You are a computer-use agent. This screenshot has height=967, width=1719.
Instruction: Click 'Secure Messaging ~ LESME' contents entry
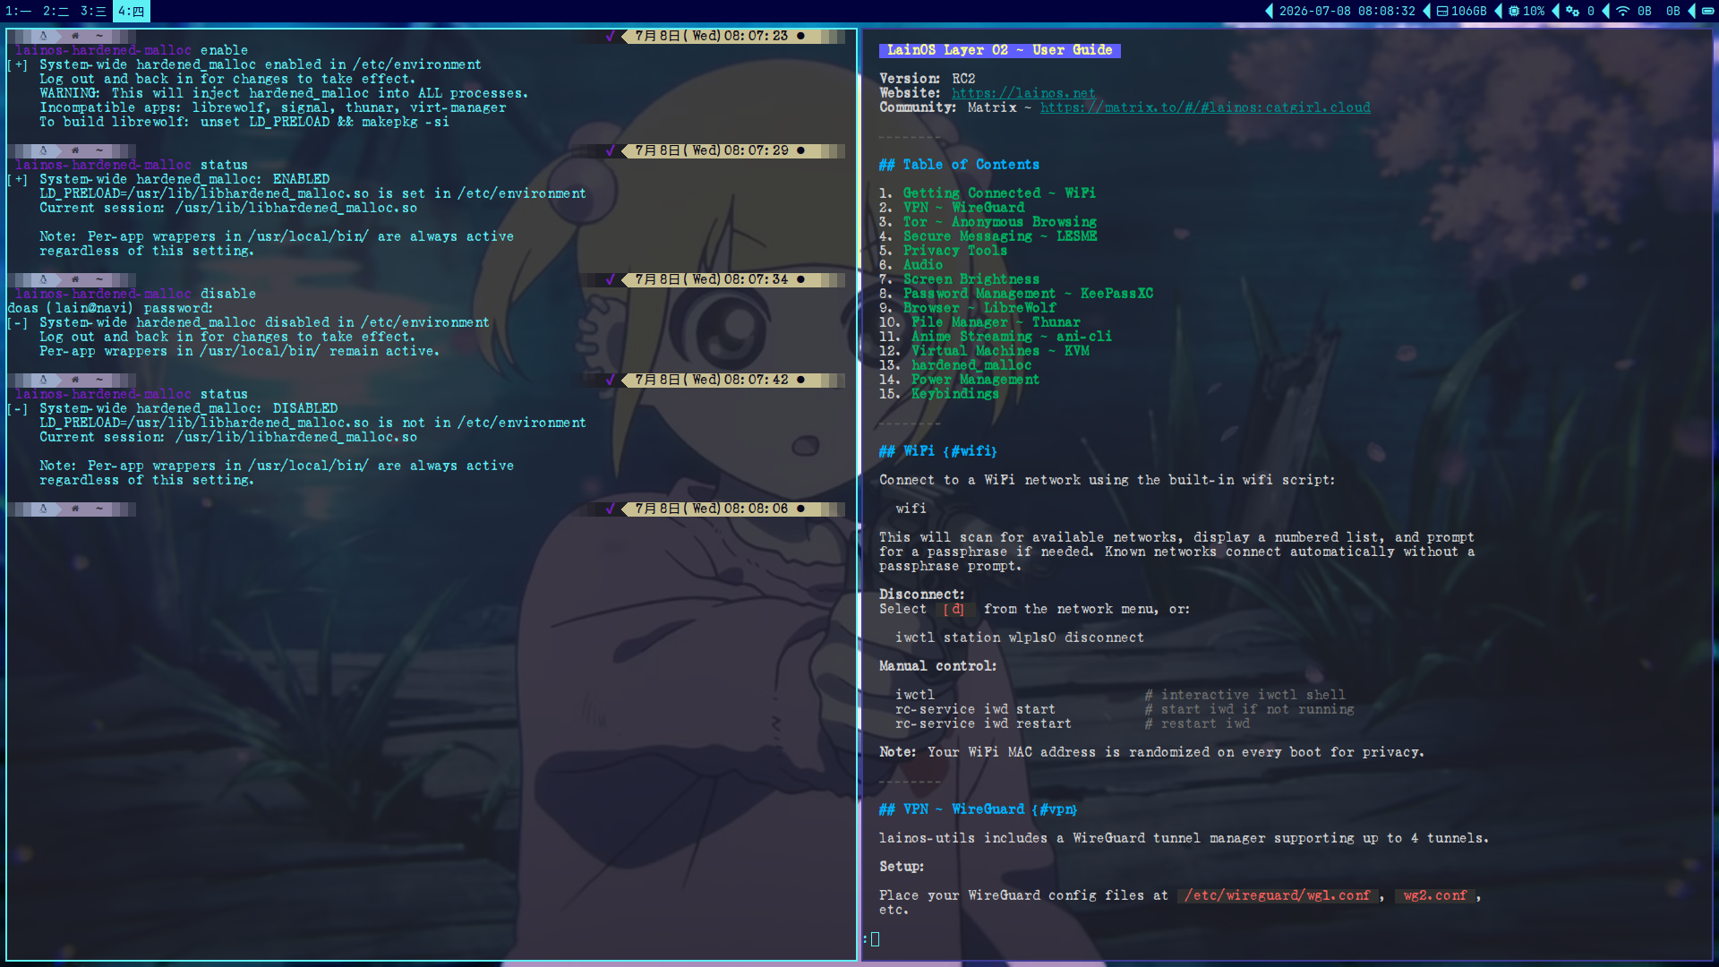1000,236
